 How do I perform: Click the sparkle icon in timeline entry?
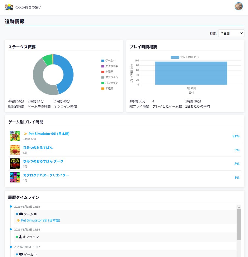click(x=18, y=220)
